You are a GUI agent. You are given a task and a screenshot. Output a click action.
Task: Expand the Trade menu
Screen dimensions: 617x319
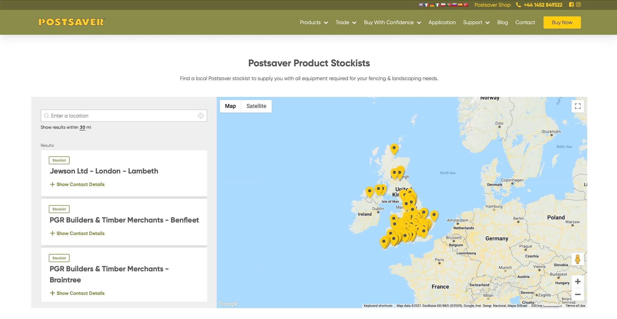point(346,22)
